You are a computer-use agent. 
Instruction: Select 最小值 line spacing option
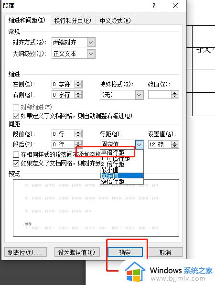pos(122,170)
